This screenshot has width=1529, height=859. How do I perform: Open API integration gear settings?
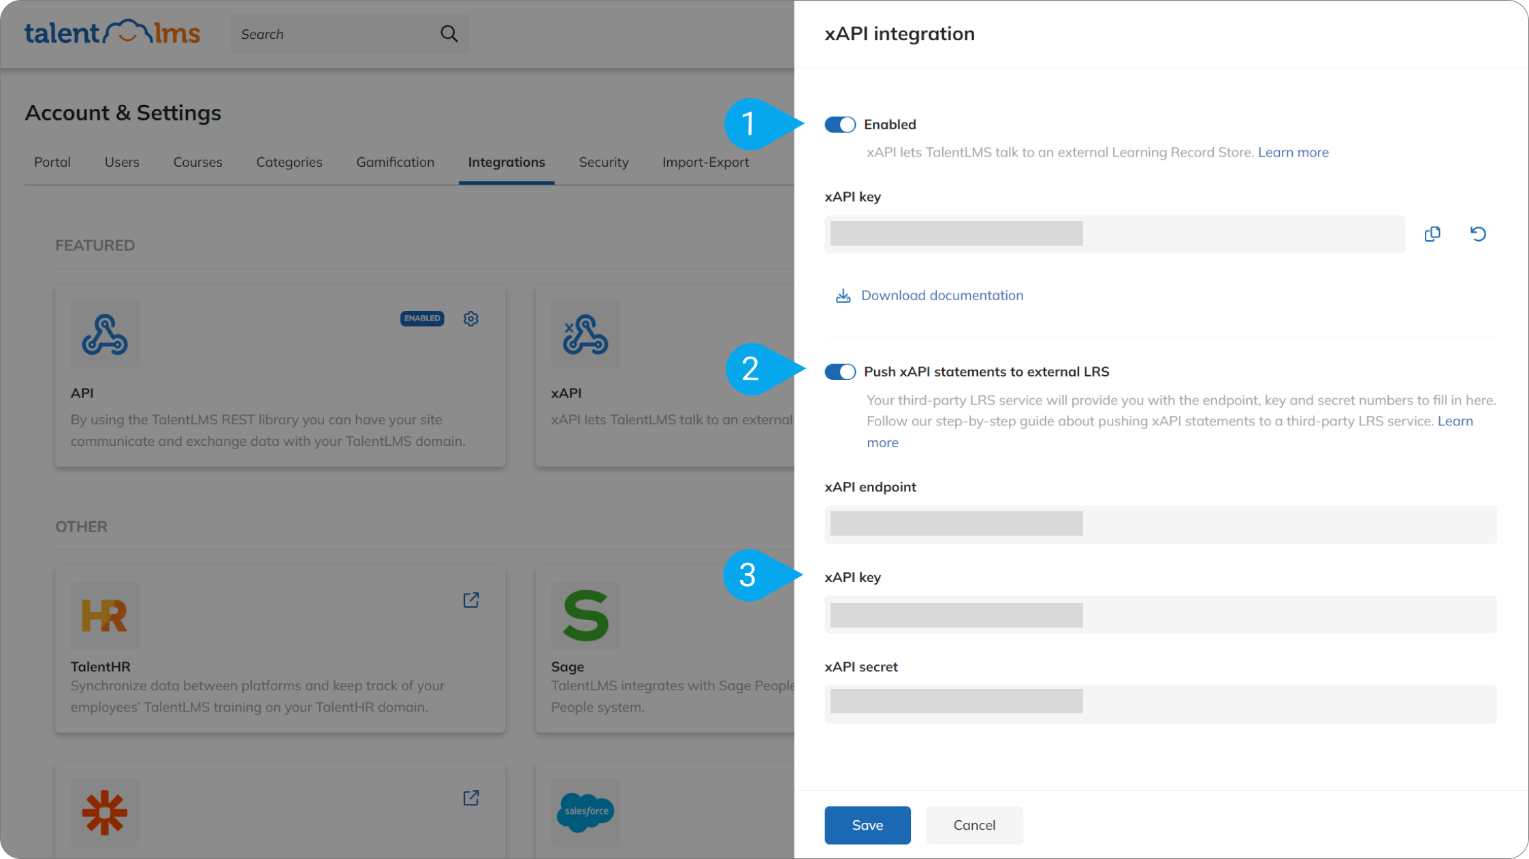coord(471,319)
